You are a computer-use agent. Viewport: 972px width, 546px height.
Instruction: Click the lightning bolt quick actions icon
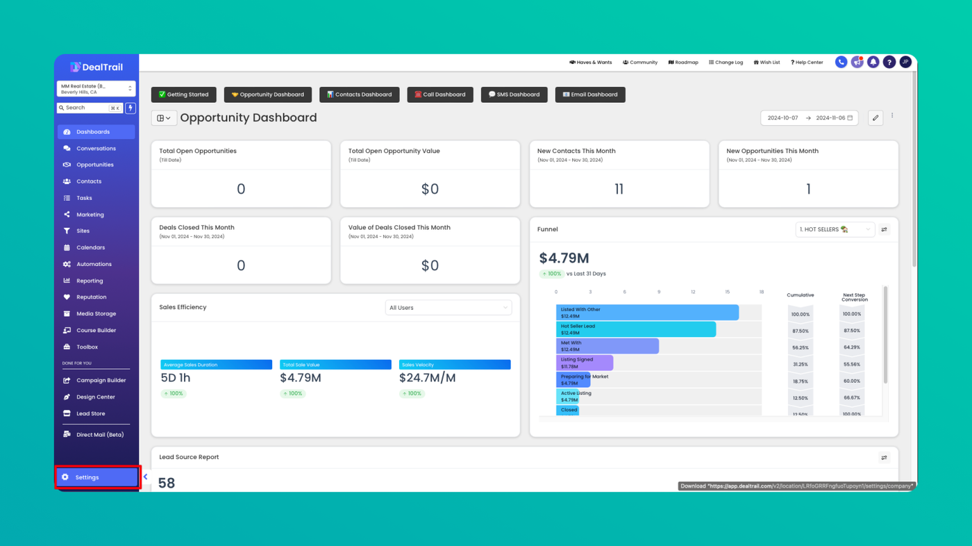coord(131,108)
